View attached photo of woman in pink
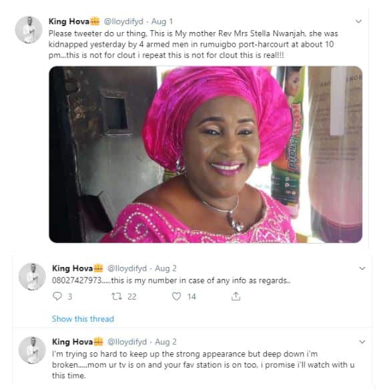 tap(206, 154)
